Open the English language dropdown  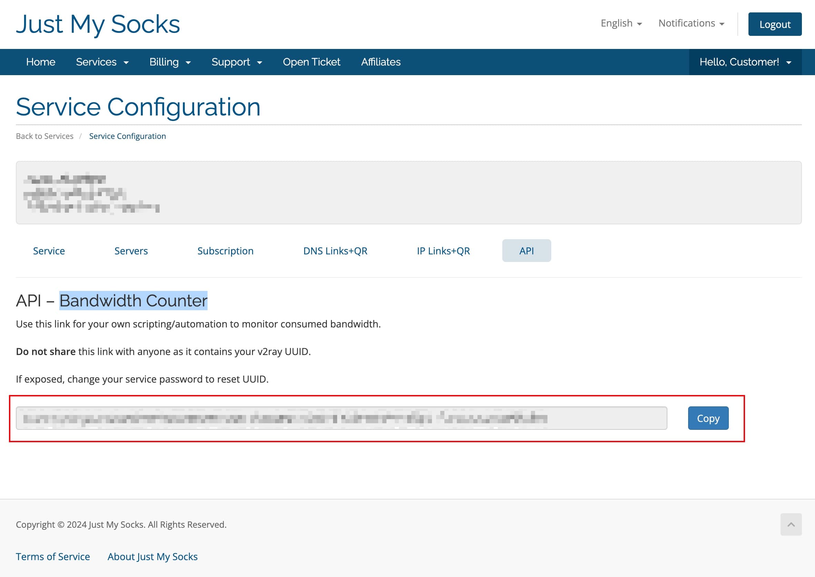point(621,23)
